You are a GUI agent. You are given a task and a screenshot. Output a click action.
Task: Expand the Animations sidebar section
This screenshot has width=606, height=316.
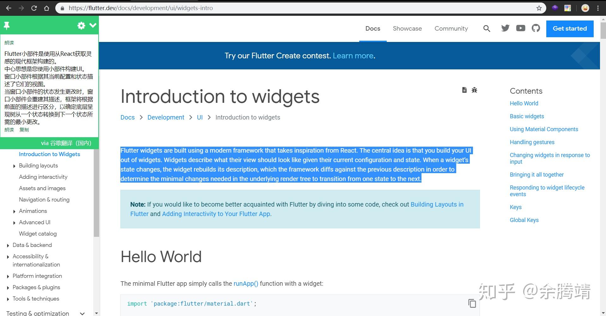pos(14,211)
